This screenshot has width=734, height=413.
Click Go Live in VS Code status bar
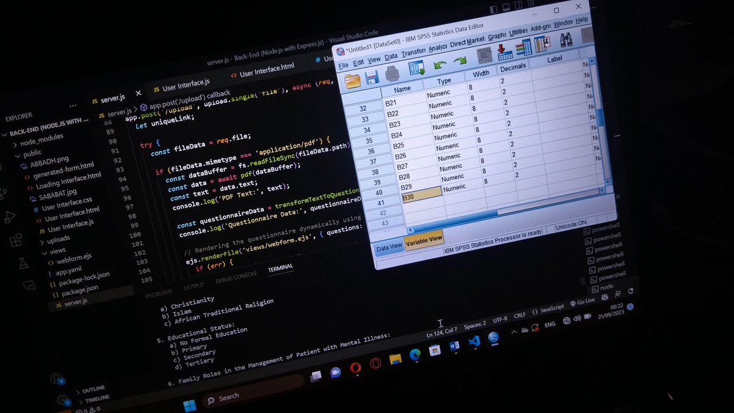[x=582, y=302]
